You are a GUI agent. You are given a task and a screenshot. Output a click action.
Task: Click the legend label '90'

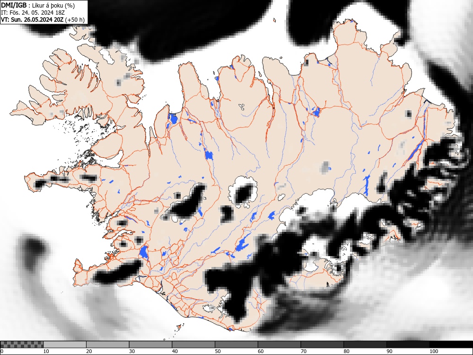(389, 351)
